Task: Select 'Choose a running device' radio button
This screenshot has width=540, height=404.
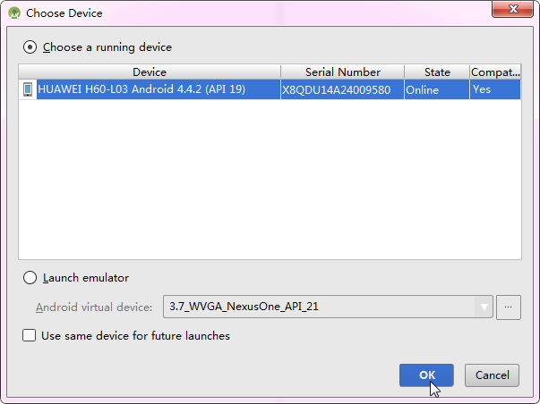Action: coord(30,46)
